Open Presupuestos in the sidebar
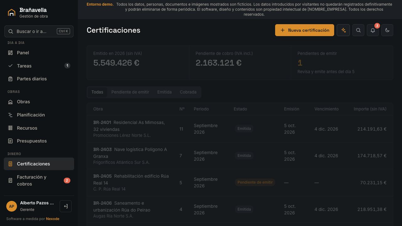The width and height of the screenshot is (402, 226). (39, 141)
